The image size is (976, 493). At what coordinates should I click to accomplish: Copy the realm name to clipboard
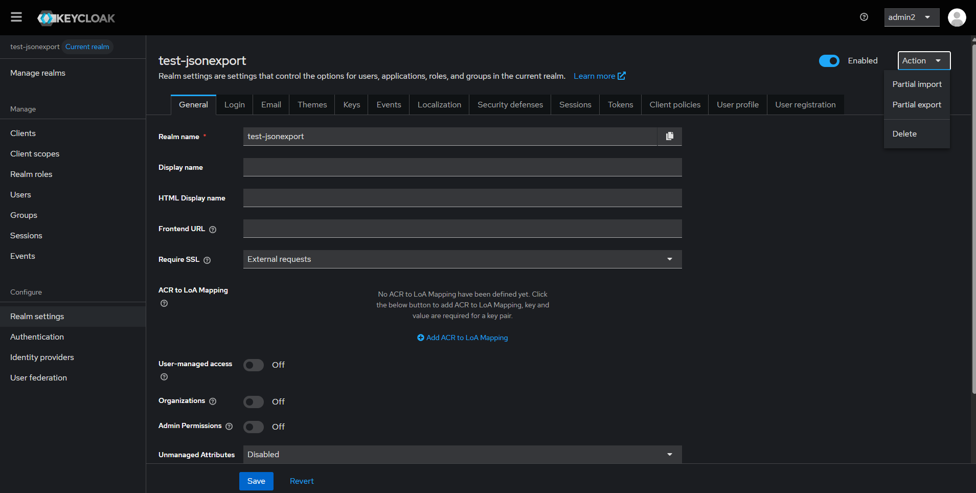pos(670,136)
